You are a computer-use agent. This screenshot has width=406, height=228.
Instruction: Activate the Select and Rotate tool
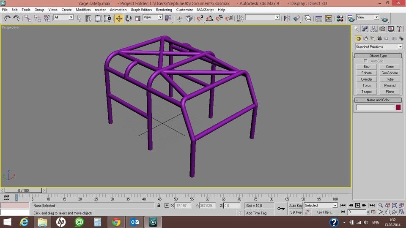pyautogui.click(x=128, y=18)
